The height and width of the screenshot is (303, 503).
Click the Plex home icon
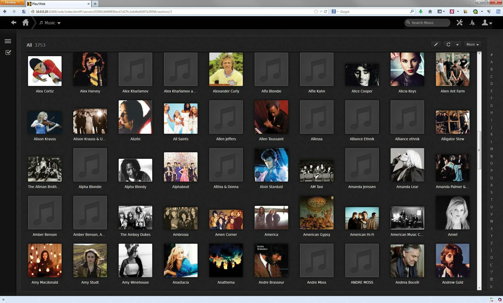(25, 23)
